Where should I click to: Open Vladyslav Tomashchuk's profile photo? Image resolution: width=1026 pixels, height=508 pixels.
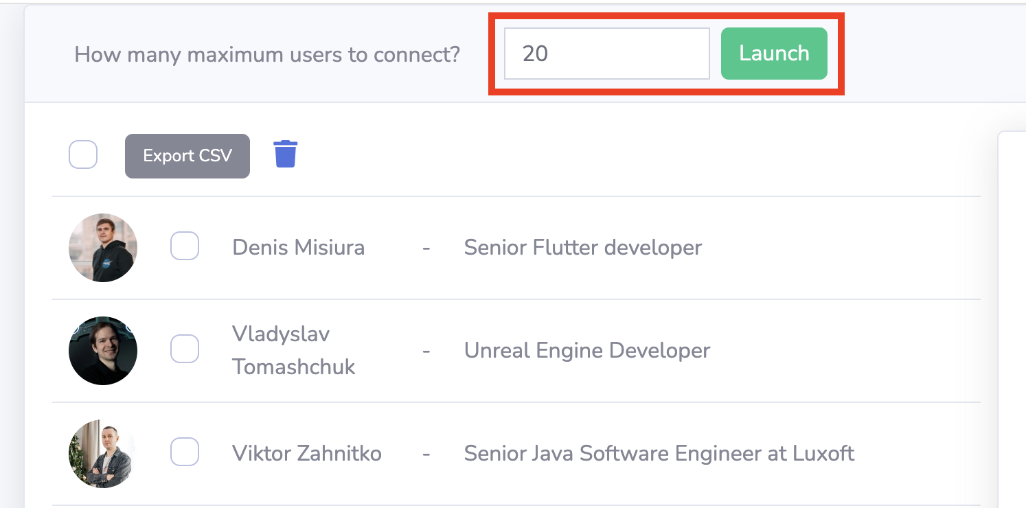coord(103,351)
